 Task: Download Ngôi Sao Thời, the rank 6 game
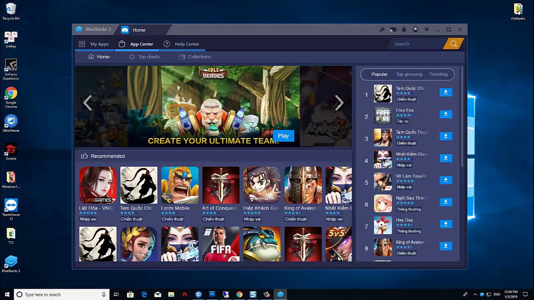[x=446, y=202]
